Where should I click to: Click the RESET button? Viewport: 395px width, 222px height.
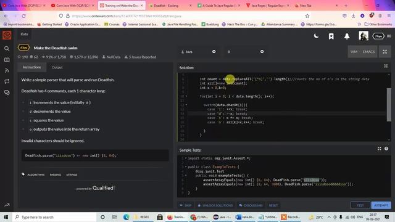pyautogui.click(x=273, y=205)
